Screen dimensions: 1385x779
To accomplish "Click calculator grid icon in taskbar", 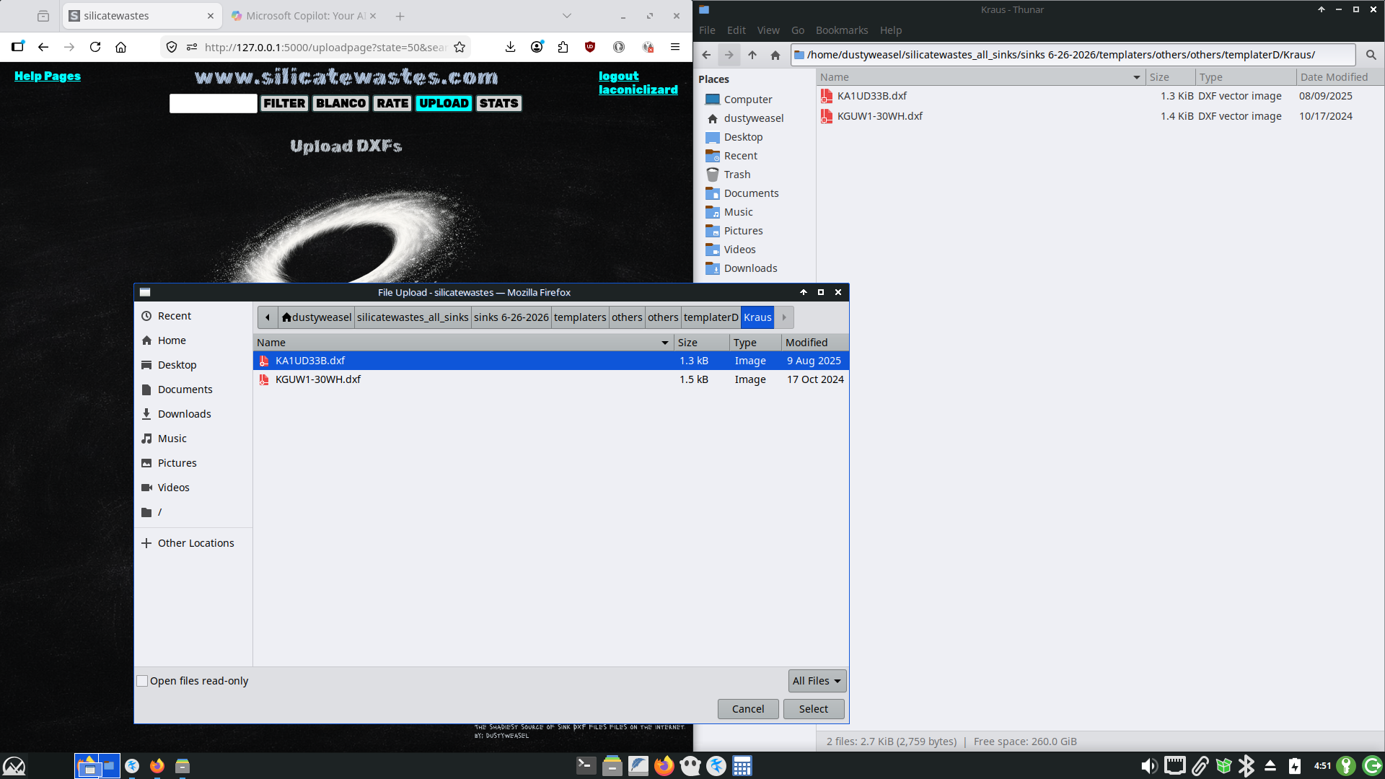I will tap(742, 765).
